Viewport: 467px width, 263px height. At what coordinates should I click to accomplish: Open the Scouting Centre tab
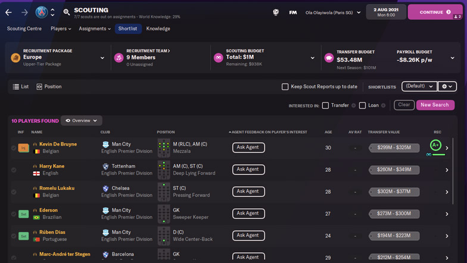[x=24, y=29]
